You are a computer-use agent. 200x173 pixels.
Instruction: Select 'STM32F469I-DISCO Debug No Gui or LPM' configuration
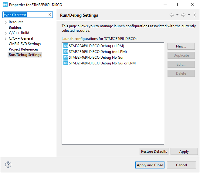coord(102,63)
